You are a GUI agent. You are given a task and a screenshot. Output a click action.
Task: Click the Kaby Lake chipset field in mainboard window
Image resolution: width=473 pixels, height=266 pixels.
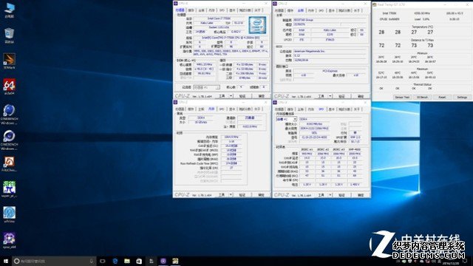[x=330, y=30]
